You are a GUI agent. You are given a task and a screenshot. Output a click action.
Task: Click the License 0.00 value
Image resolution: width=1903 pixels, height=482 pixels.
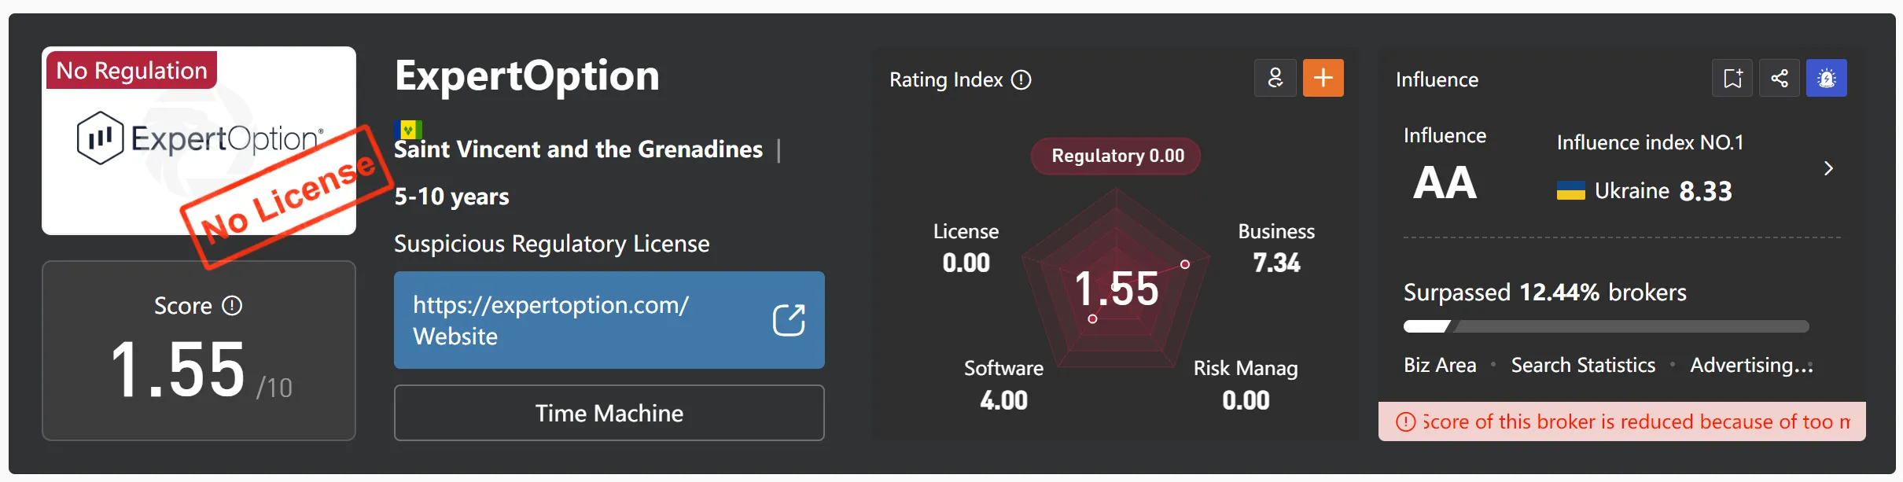966,263
